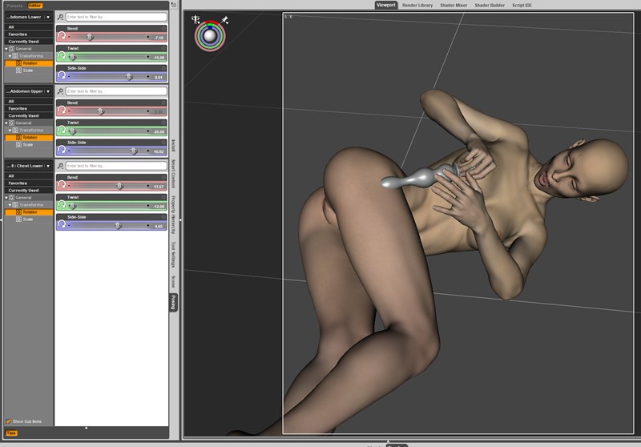This screenshot has height=447, width=641.
Task: Click the Abdomen Lower filter text field
Action: pos(116,17)
